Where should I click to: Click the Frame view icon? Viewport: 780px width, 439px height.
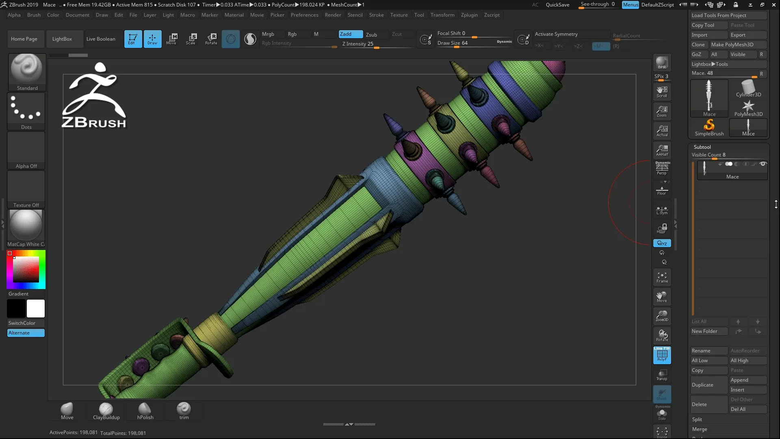coord(662,277)
